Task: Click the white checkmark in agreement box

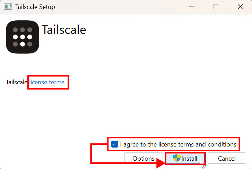Action: tap(115, 144)
